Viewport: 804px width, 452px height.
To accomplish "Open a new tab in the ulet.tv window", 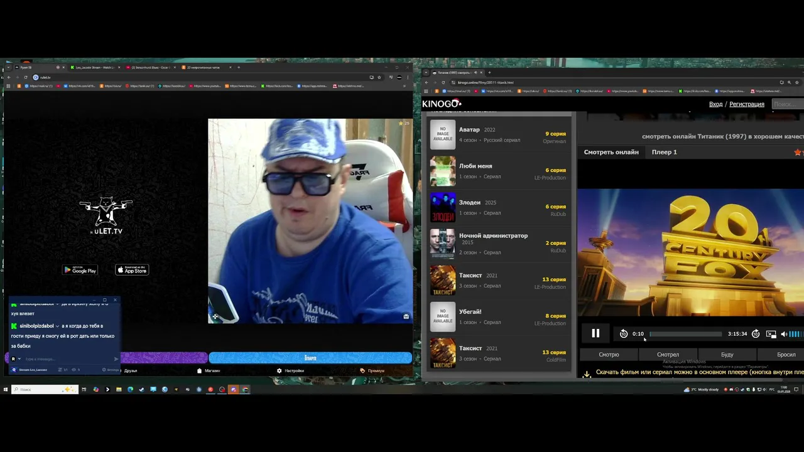I will [239, 67].
